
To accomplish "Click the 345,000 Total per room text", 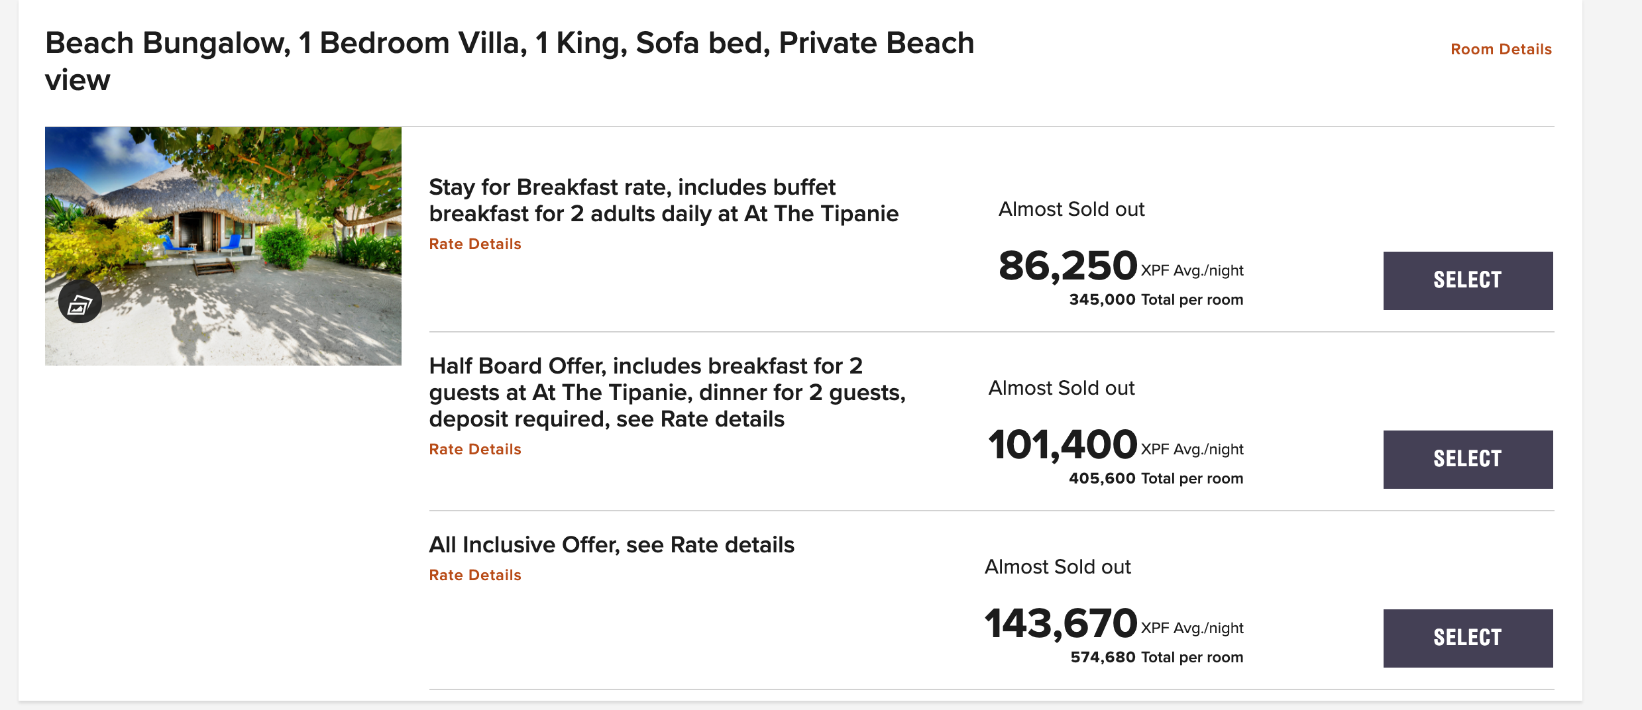I will click(x=1156, y=300).
